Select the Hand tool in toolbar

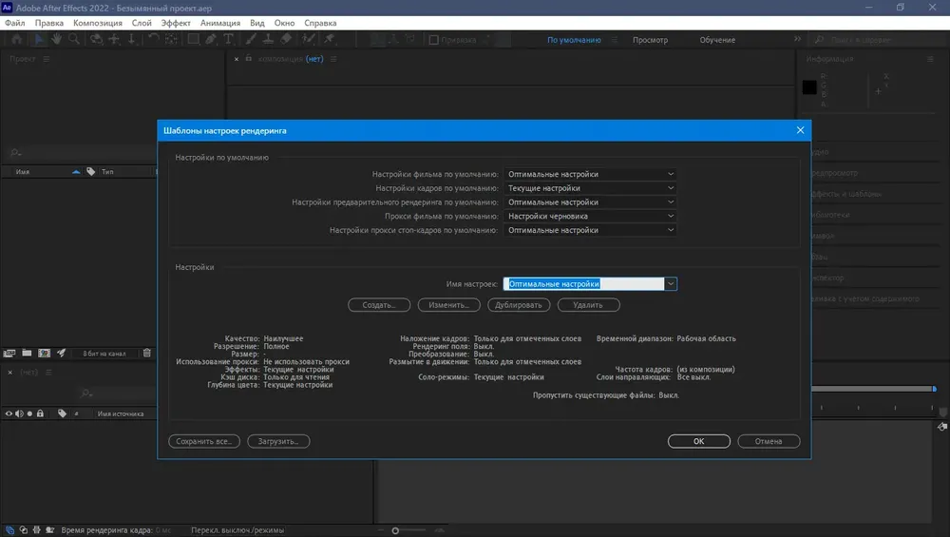(x=56, y=39)
